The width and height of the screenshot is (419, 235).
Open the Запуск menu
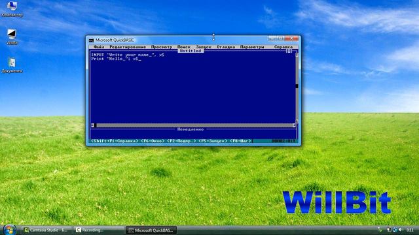[204, 47]
